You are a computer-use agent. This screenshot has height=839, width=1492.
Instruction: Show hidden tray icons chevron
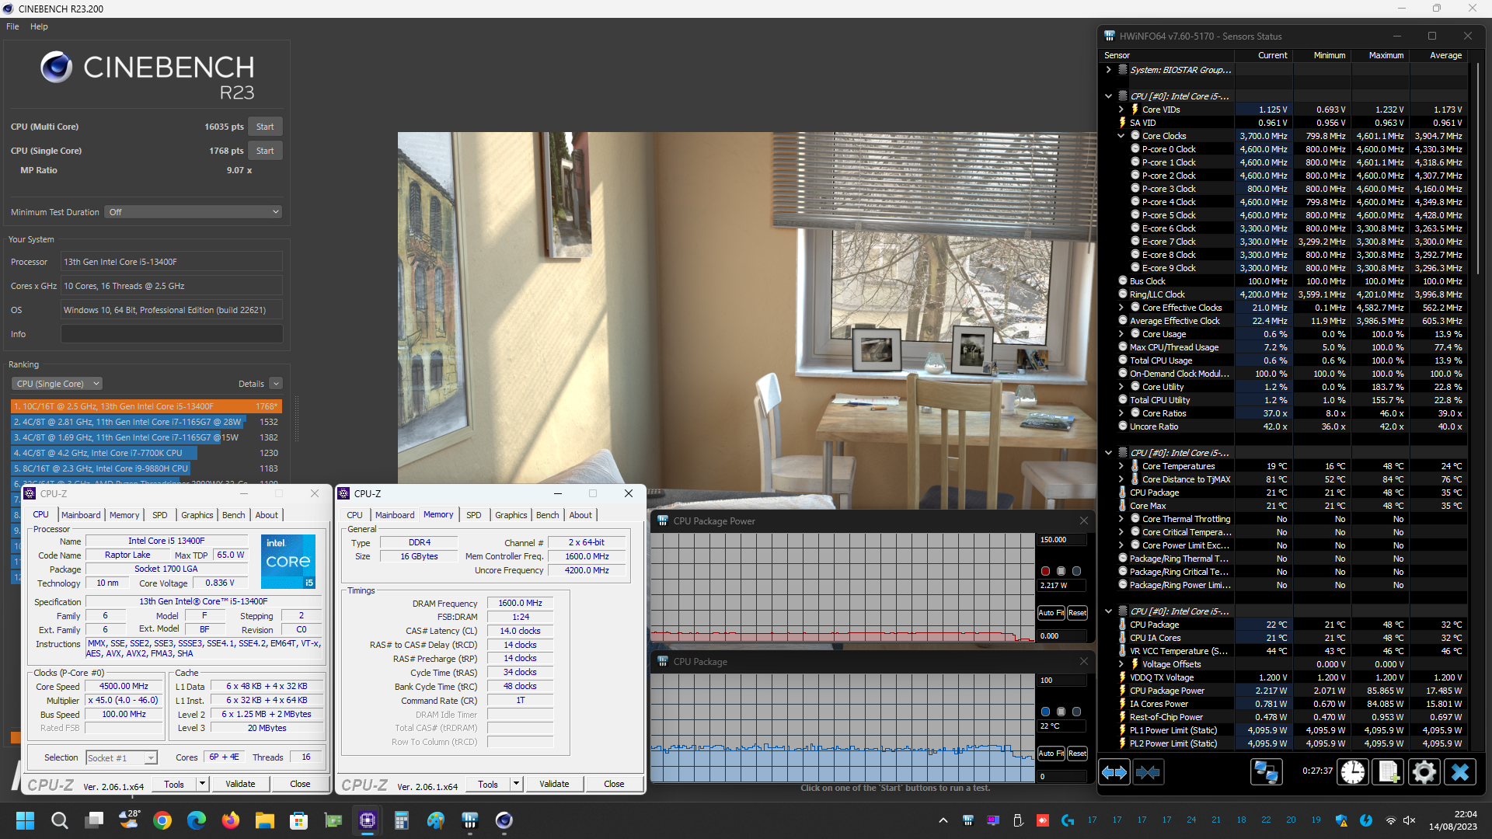pos(943,820)
